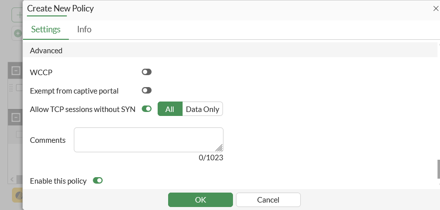This screenshot has width=440, height=210.
Task: Disable Allow TCP sessions without SYN
Action: click(147, 109)
